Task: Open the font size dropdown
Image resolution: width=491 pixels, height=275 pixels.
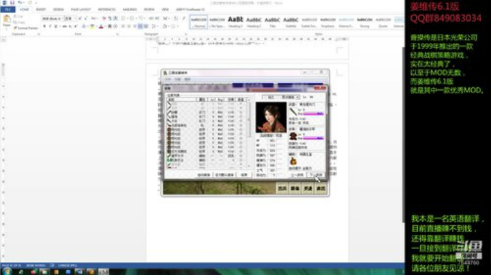Action: (75, 18)
